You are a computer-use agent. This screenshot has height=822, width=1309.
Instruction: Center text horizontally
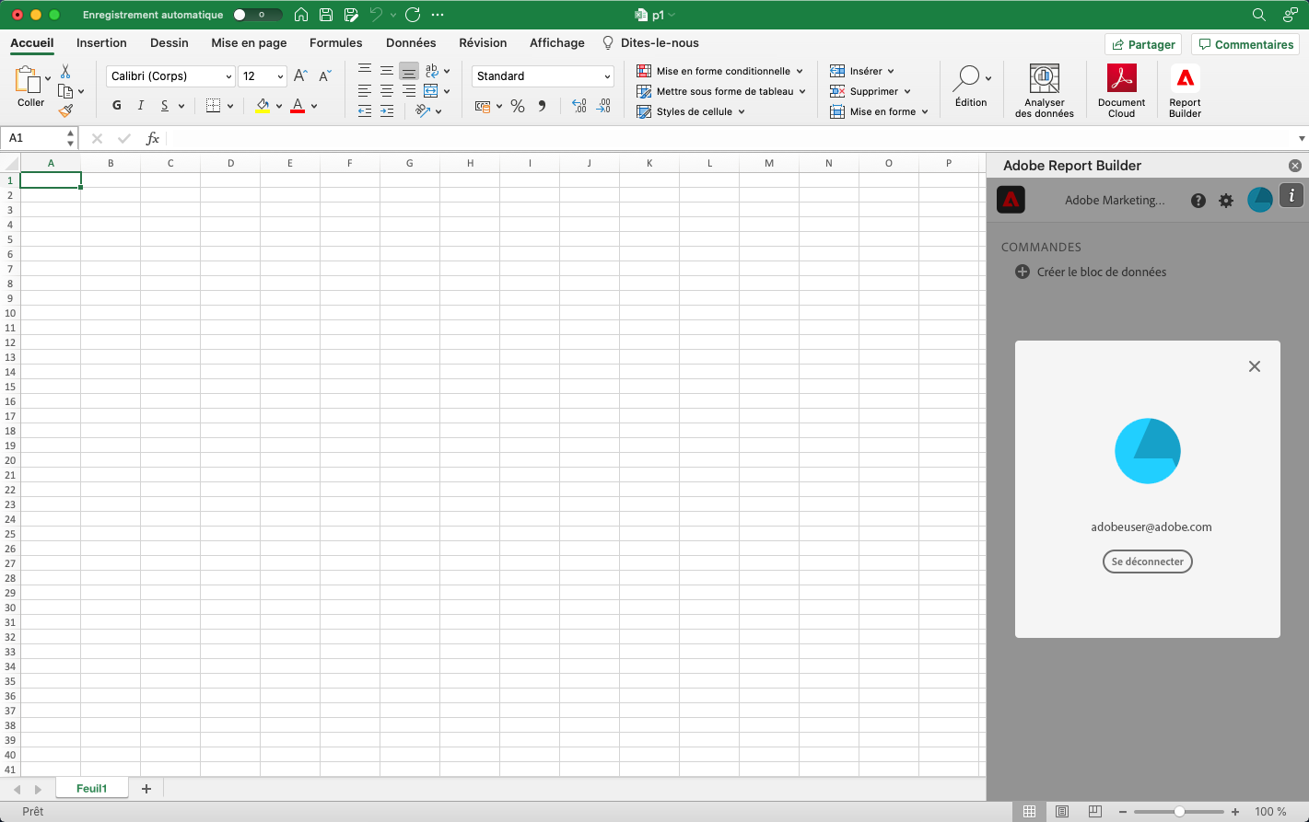387,91
